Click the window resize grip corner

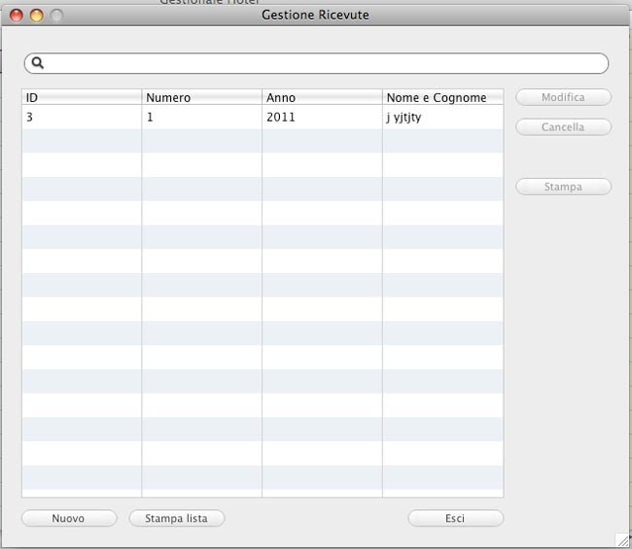[x=623, y=539]
